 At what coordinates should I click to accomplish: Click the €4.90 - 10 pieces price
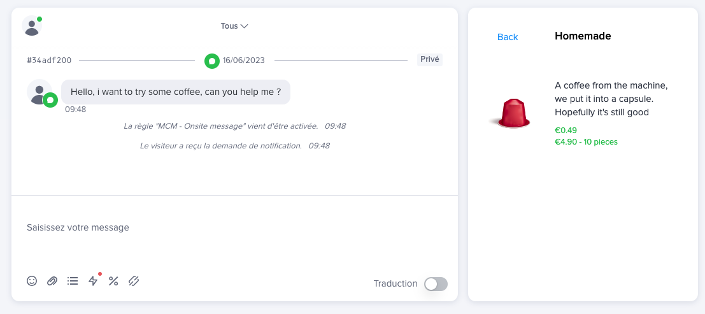click(586, 142)
